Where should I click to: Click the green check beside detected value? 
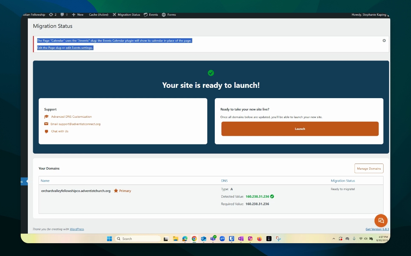coord(272,196)
